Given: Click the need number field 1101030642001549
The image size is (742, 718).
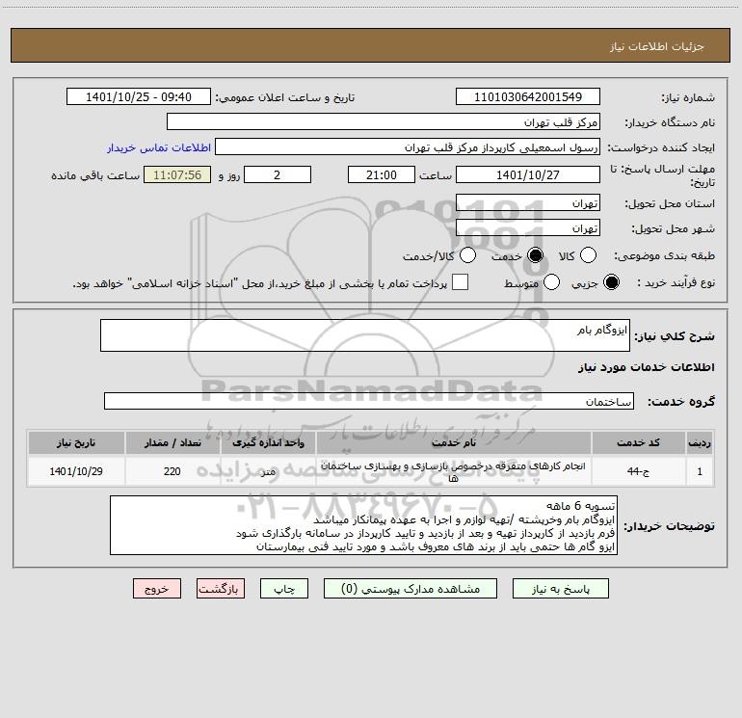Looking at the screenshot, I should (528, 96).
